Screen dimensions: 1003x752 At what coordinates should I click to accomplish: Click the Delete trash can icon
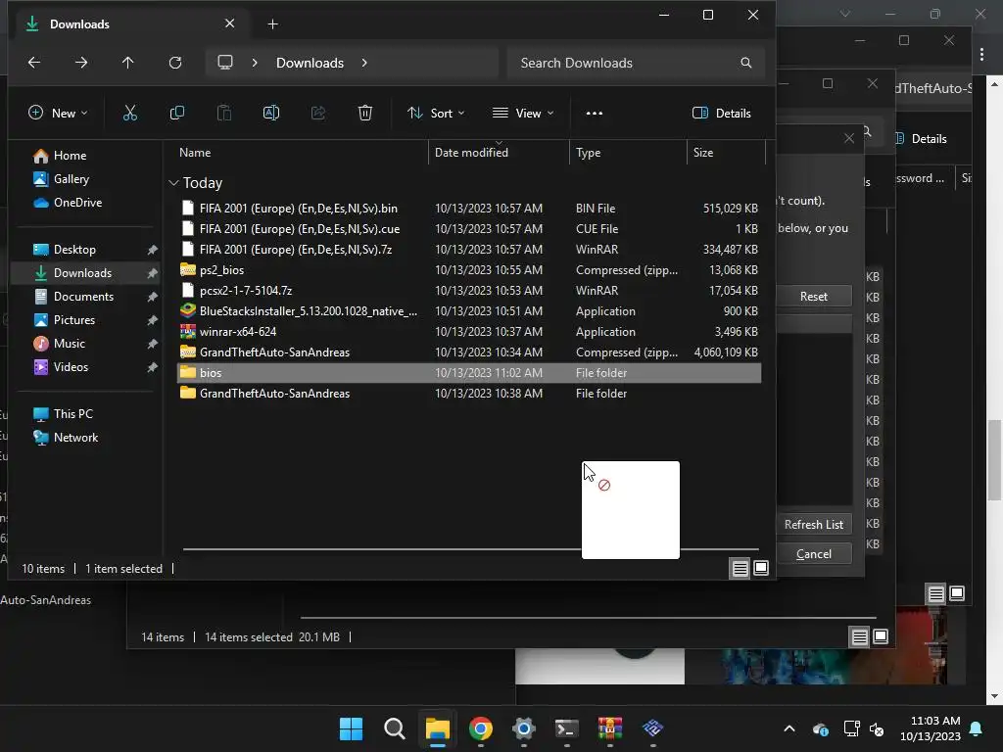pos(365,114)
